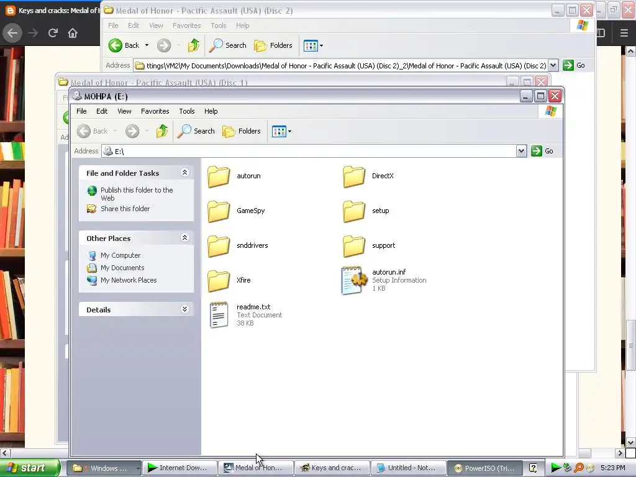Click Up folder icon in Disc 2 window
This screenshot has height=477, width=636.
tap(194, 45)
